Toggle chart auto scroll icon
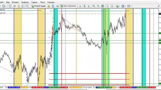This screenshot has width=161, height=90. click(x=108, y=6)
